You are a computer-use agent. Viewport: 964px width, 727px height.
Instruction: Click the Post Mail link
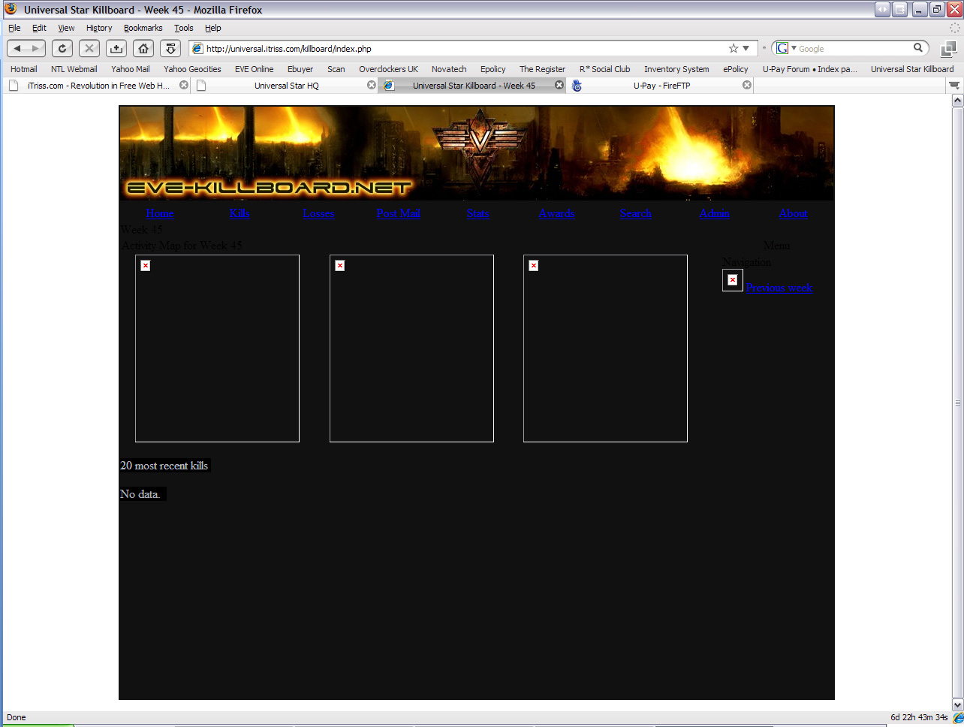click(x=399, y=213)
